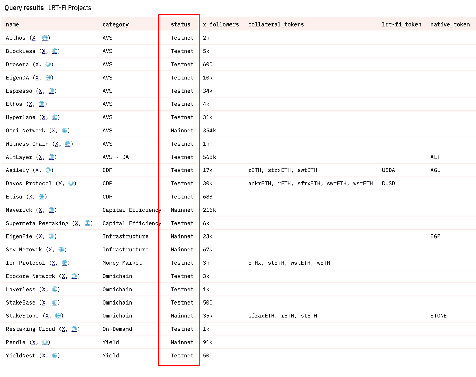The width and height of the screenshot is (476, 377).
Task: Open the globe website icon for Davos Protocol
Action: point(71,183)
